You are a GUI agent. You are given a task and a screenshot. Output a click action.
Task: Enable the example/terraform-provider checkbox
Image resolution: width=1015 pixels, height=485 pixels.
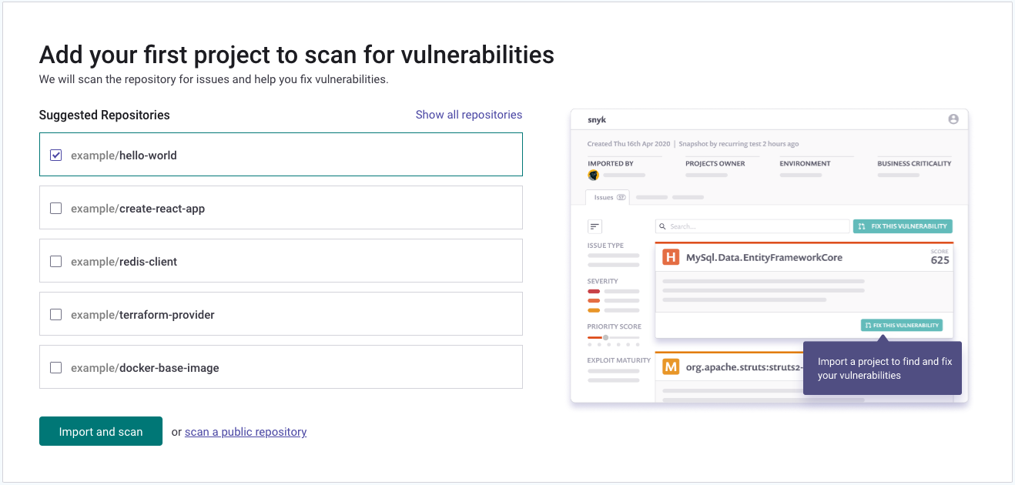[x=55, y=314]
